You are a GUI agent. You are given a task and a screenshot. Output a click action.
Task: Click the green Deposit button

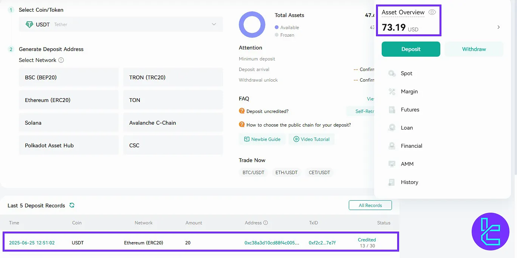point(411,49)
